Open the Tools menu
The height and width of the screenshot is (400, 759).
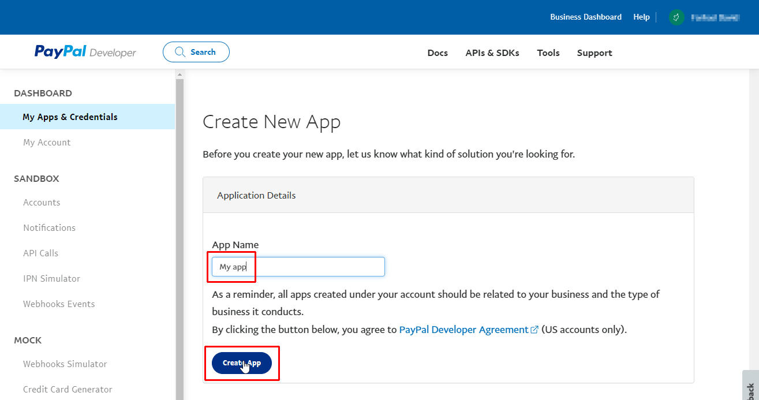click(548, 53)
